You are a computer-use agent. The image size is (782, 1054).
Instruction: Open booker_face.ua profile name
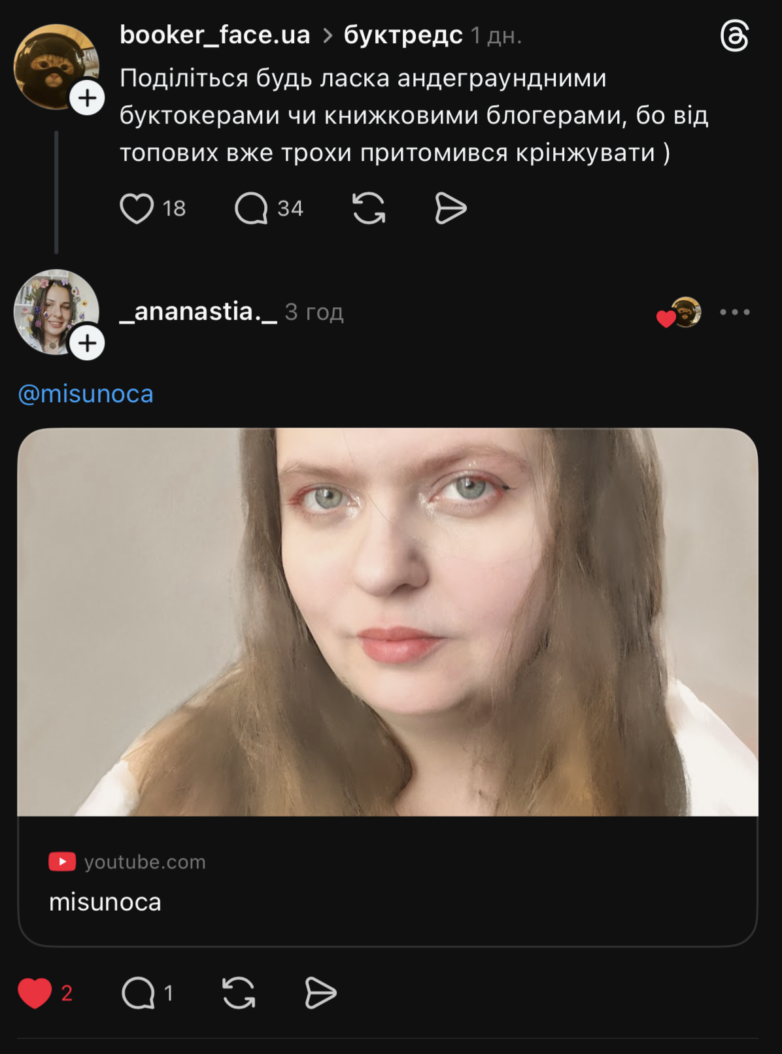click(x=214, y=35)
